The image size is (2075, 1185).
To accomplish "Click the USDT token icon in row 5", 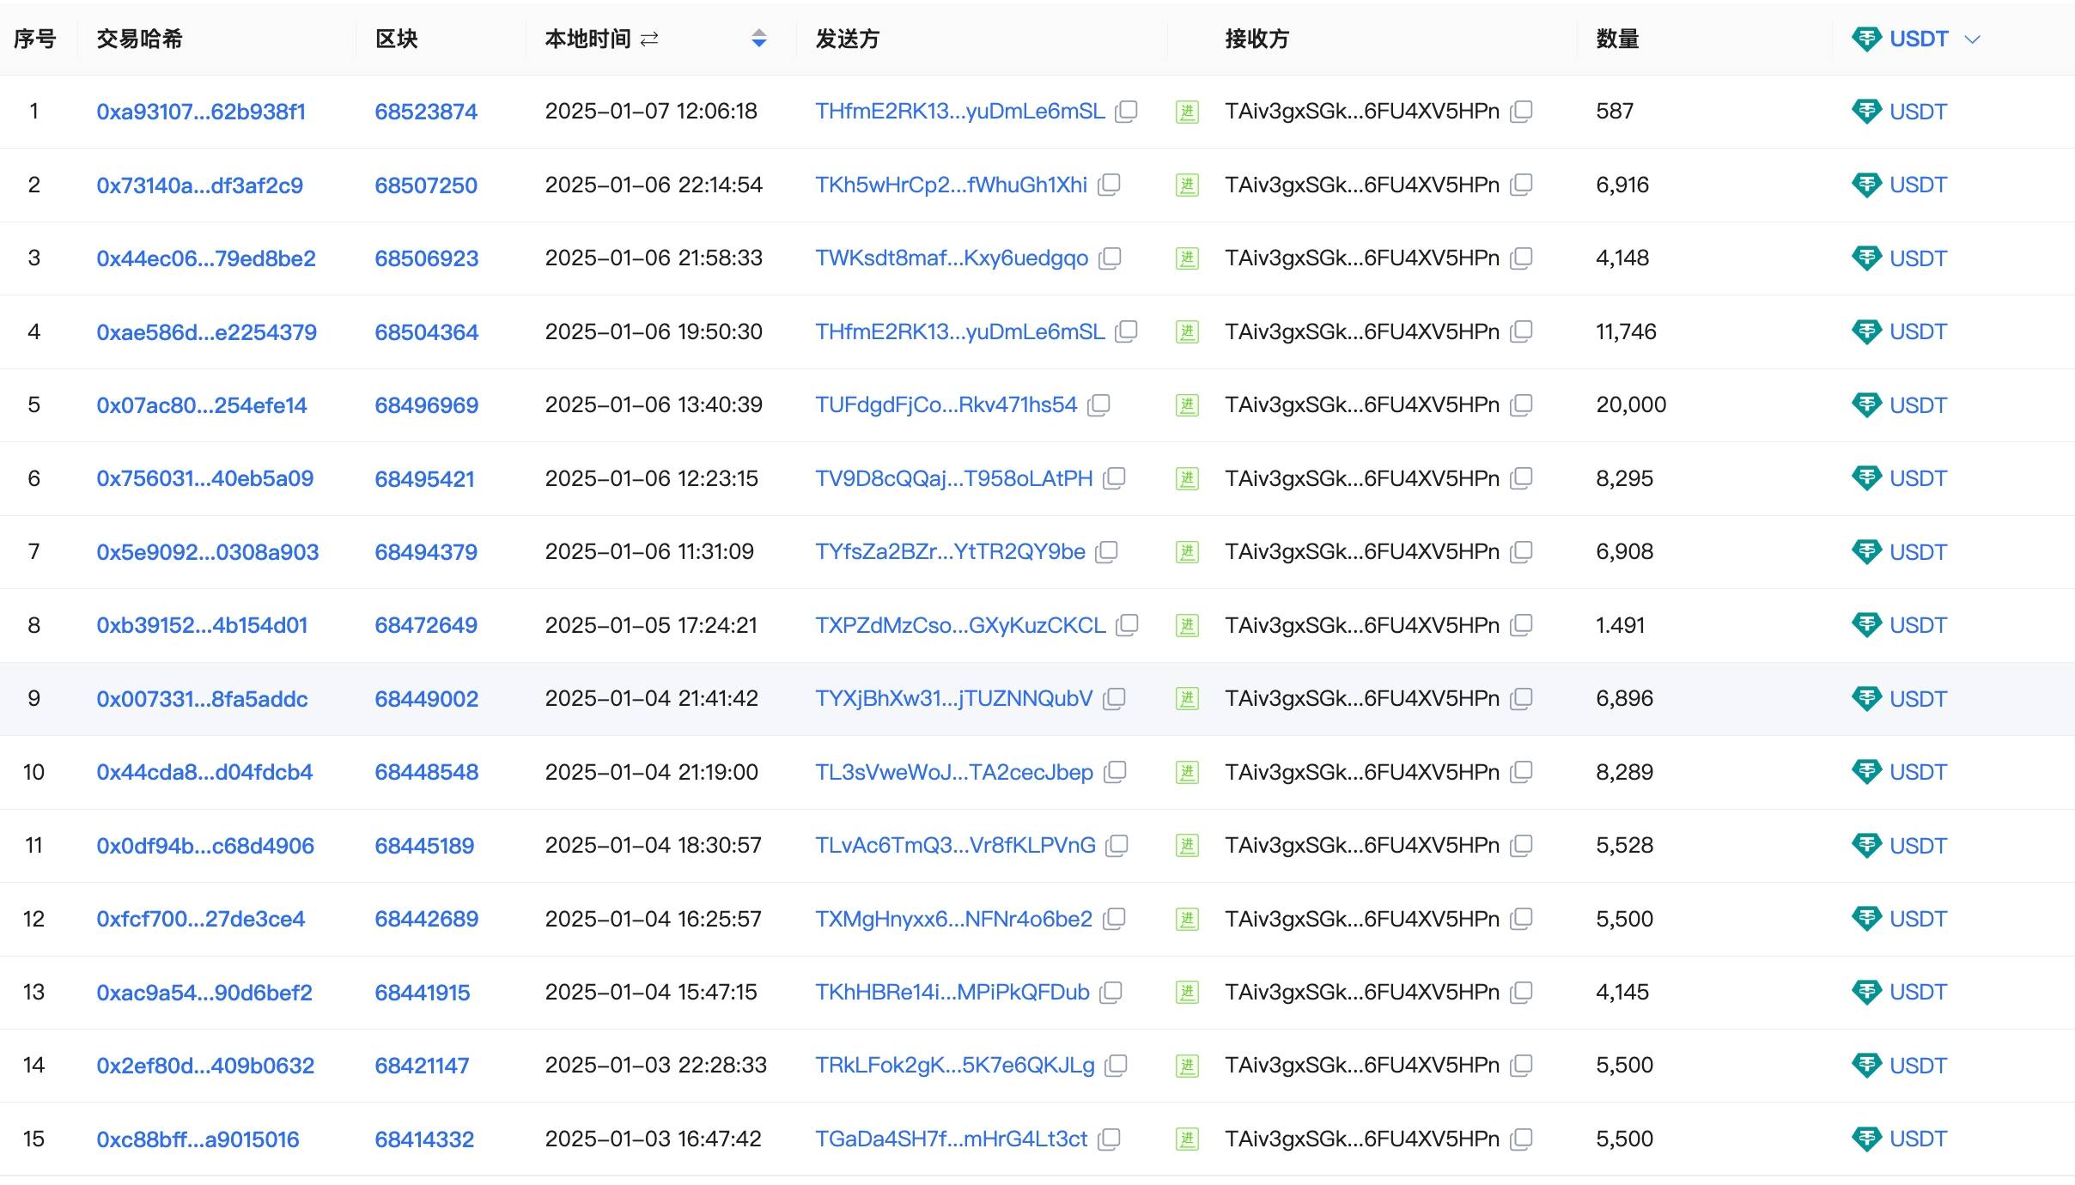I will tap(1869, 404).
